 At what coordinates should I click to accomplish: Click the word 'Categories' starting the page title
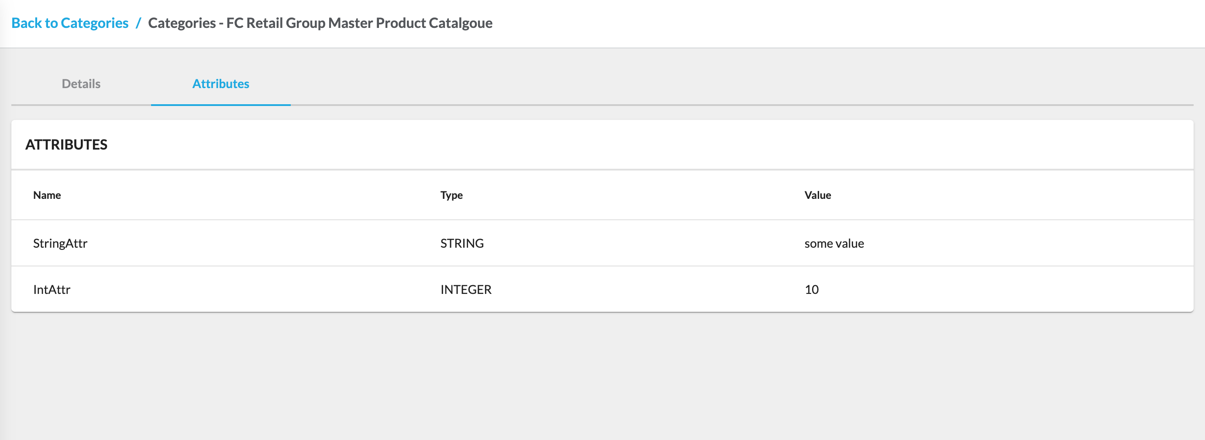coord(182,23)
